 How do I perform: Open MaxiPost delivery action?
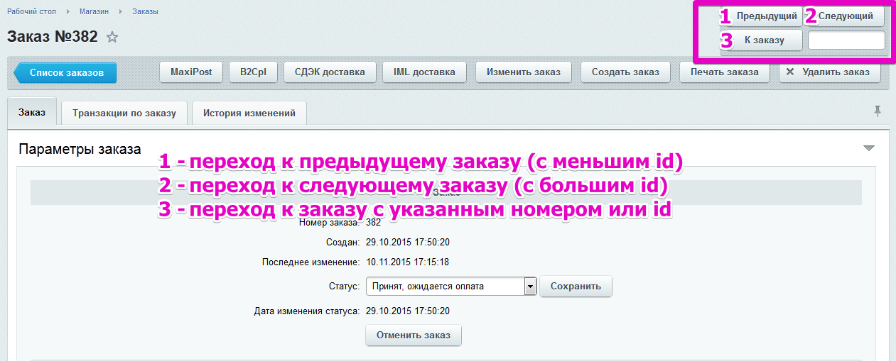[x=191, y=72]
